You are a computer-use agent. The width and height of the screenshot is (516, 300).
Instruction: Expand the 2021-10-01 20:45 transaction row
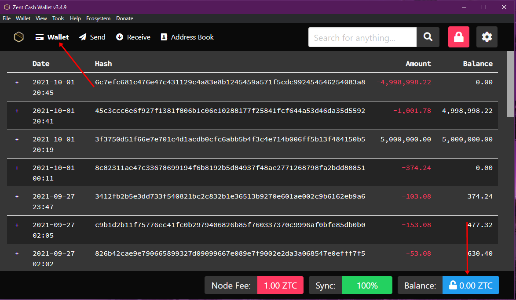pos(17,83)
